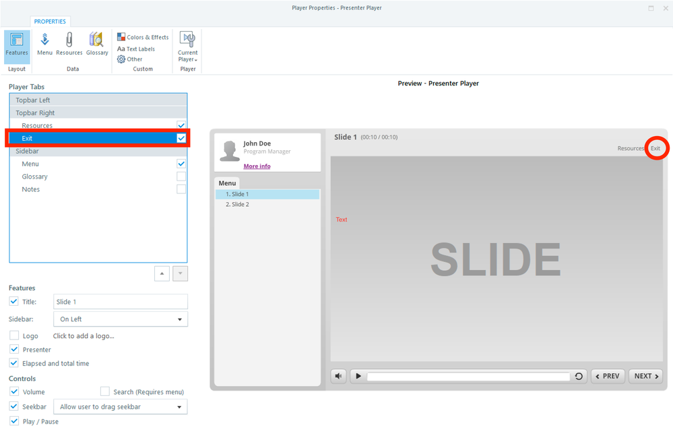Select the Glossary row in Player Tabs

click(x=98, y=176)
